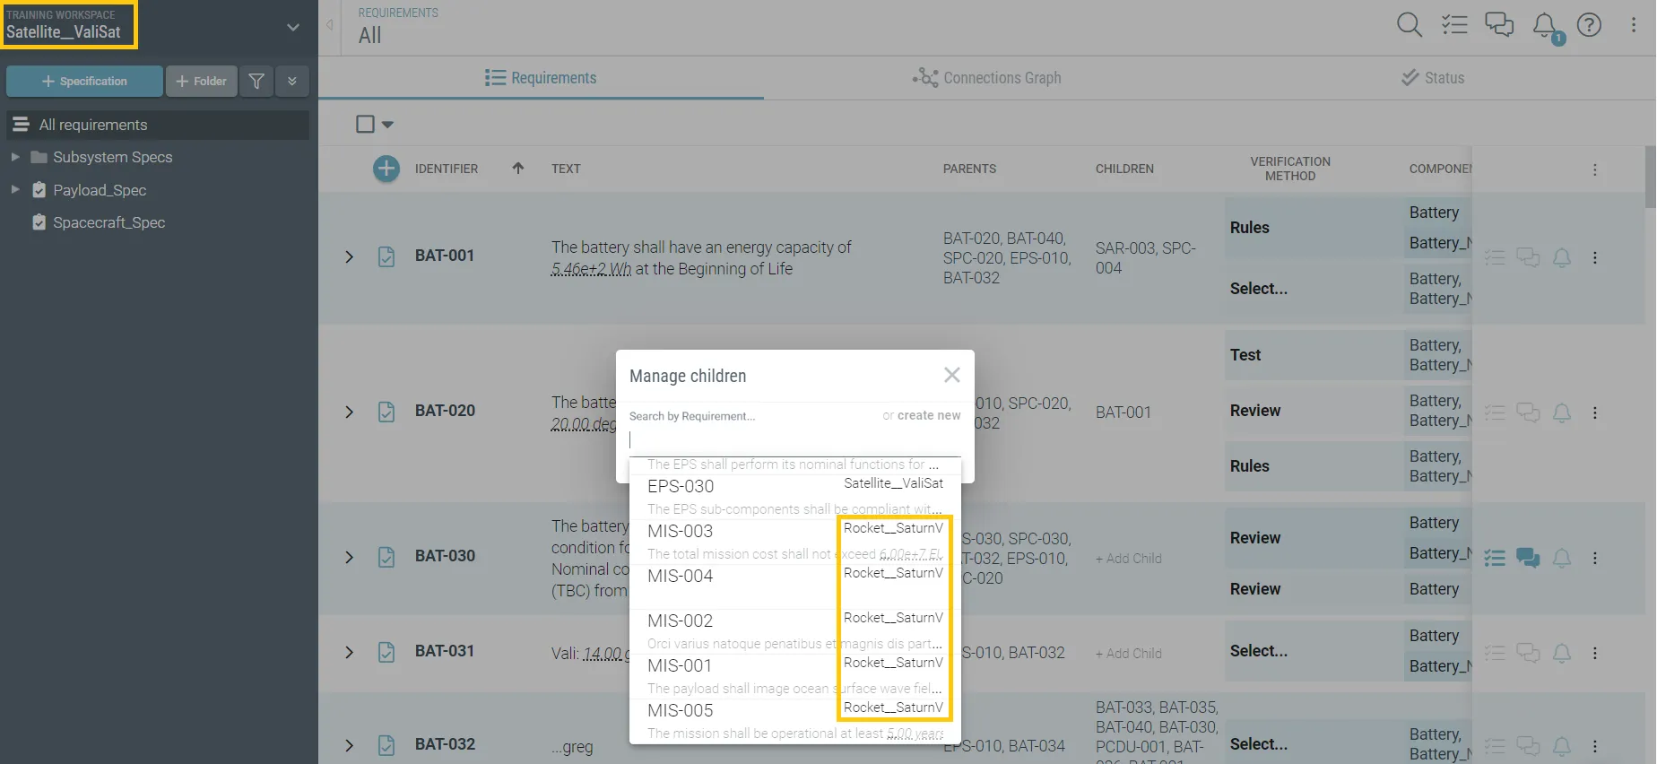The height and width of the screenshot is (764, 1657).
Task: Click the filter funnel icon in sidebar
Action: click(x=256, y=82)
